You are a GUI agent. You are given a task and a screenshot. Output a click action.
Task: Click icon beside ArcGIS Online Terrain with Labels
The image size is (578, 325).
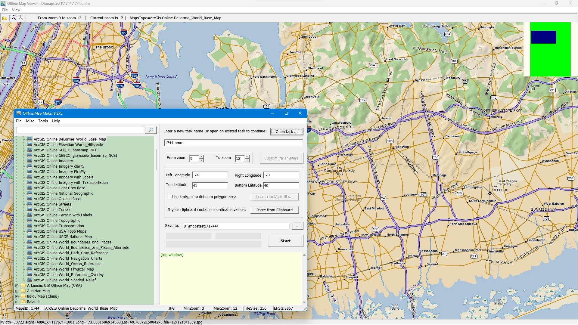(30, 215)
